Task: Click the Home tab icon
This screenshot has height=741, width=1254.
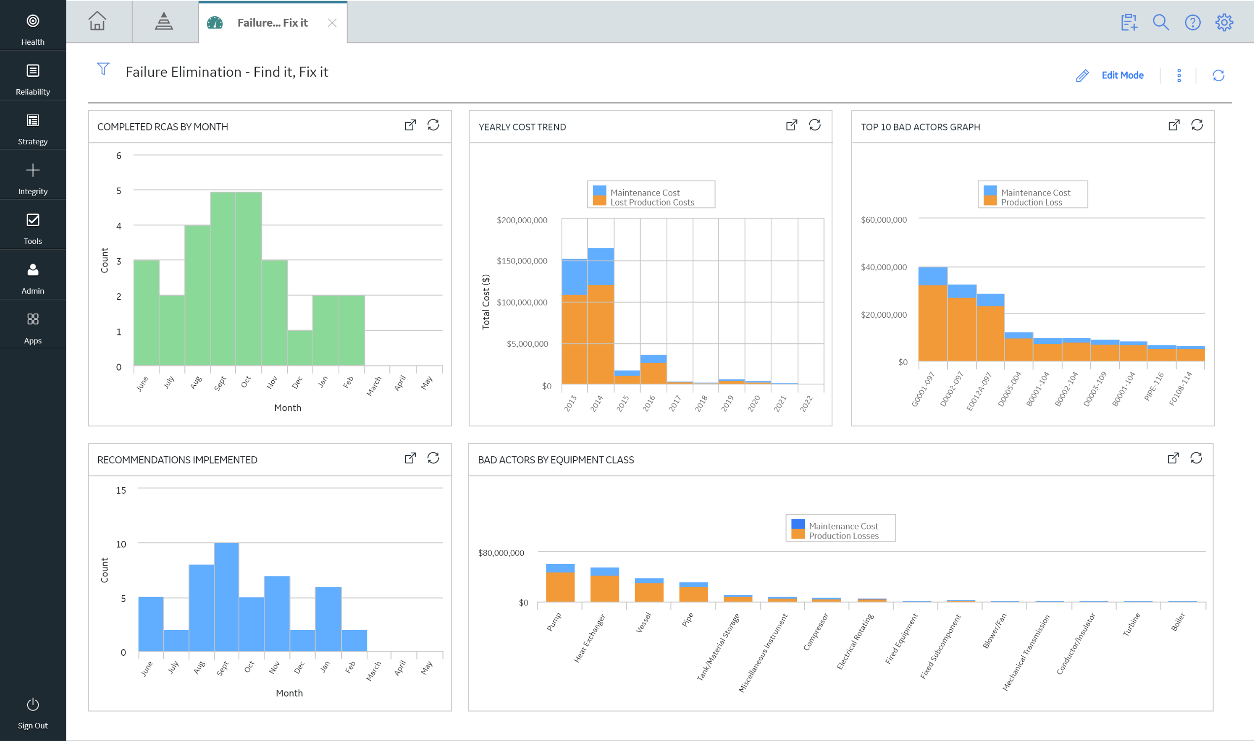Action: [x=97, y=22]
